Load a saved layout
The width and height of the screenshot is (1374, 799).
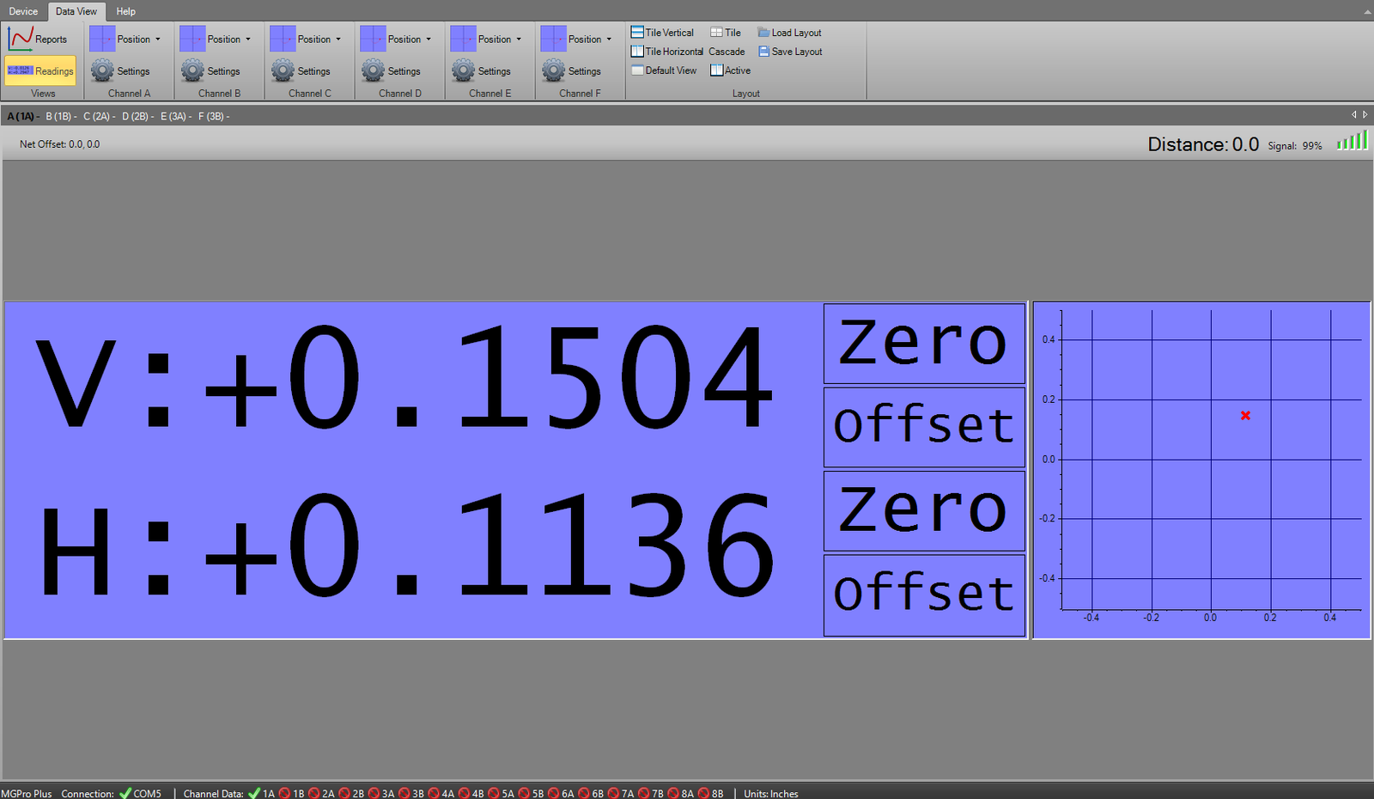click(x=789, y=33)
